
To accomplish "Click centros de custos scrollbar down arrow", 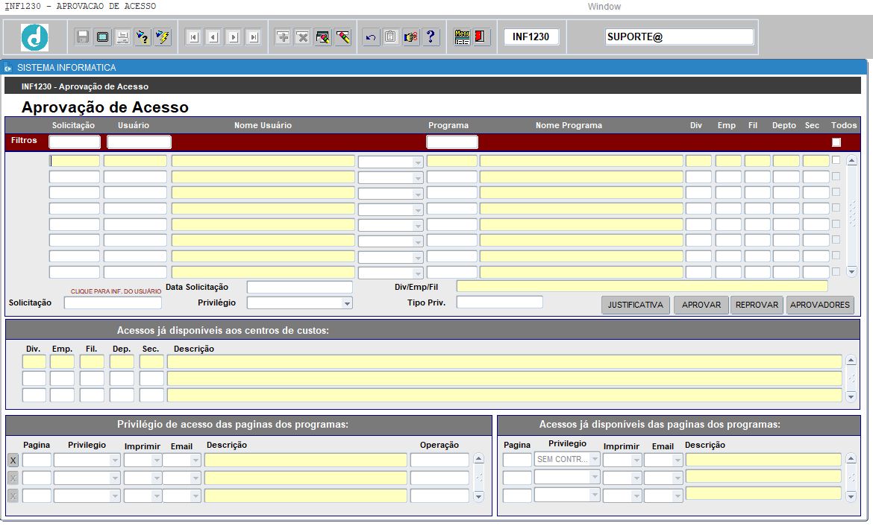I will coord(851,396).
